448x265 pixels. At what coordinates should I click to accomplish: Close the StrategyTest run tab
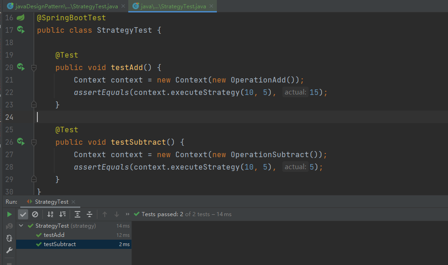[x=73, y=202]
